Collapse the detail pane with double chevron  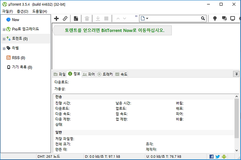237,74
